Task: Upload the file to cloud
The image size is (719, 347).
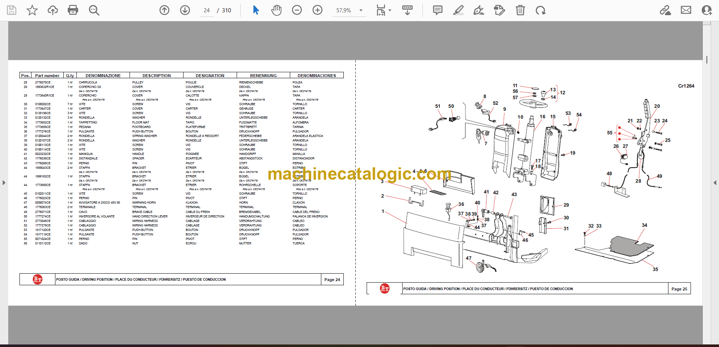Action: (x=53, y=10)
